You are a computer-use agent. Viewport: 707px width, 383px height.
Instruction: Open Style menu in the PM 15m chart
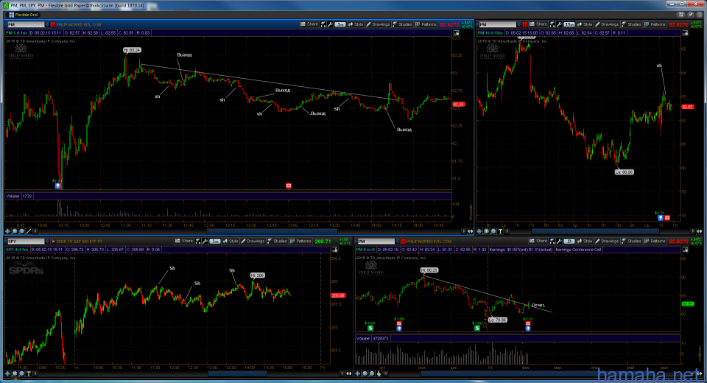585,24
